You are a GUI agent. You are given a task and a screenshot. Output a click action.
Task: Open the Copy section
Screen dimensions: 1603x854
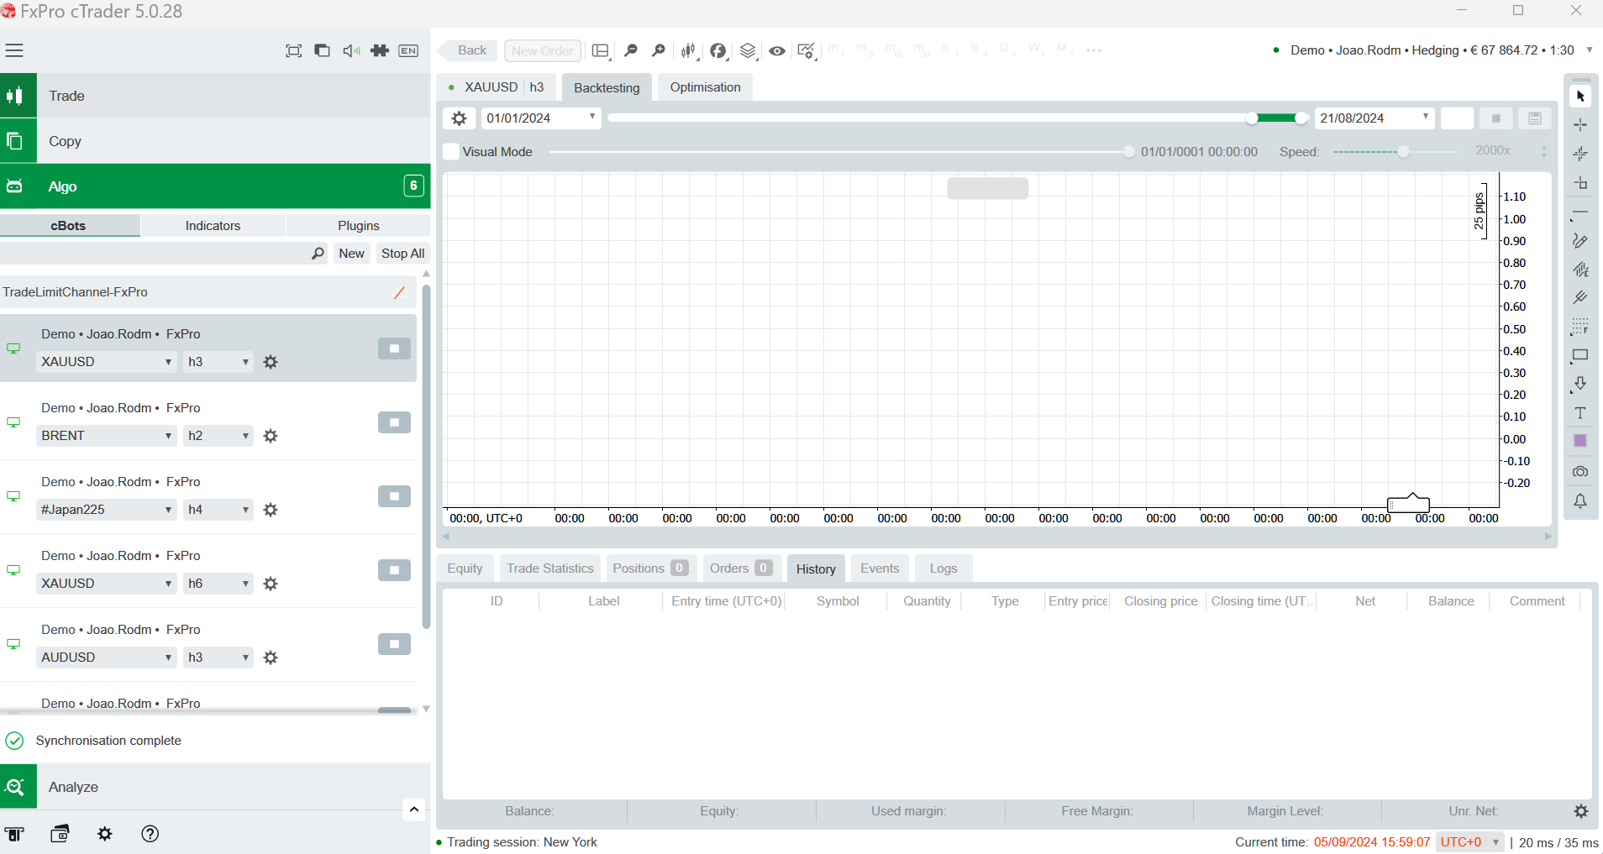pyautogui.click(x=215, y=141)
